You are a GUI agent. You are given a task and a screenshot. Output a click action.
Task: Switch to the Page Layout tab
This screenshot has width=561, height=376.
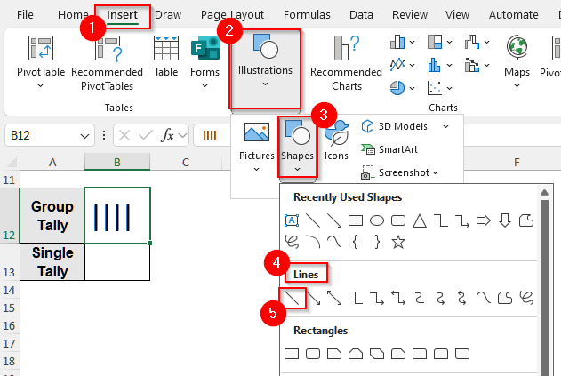coord(232,15)
